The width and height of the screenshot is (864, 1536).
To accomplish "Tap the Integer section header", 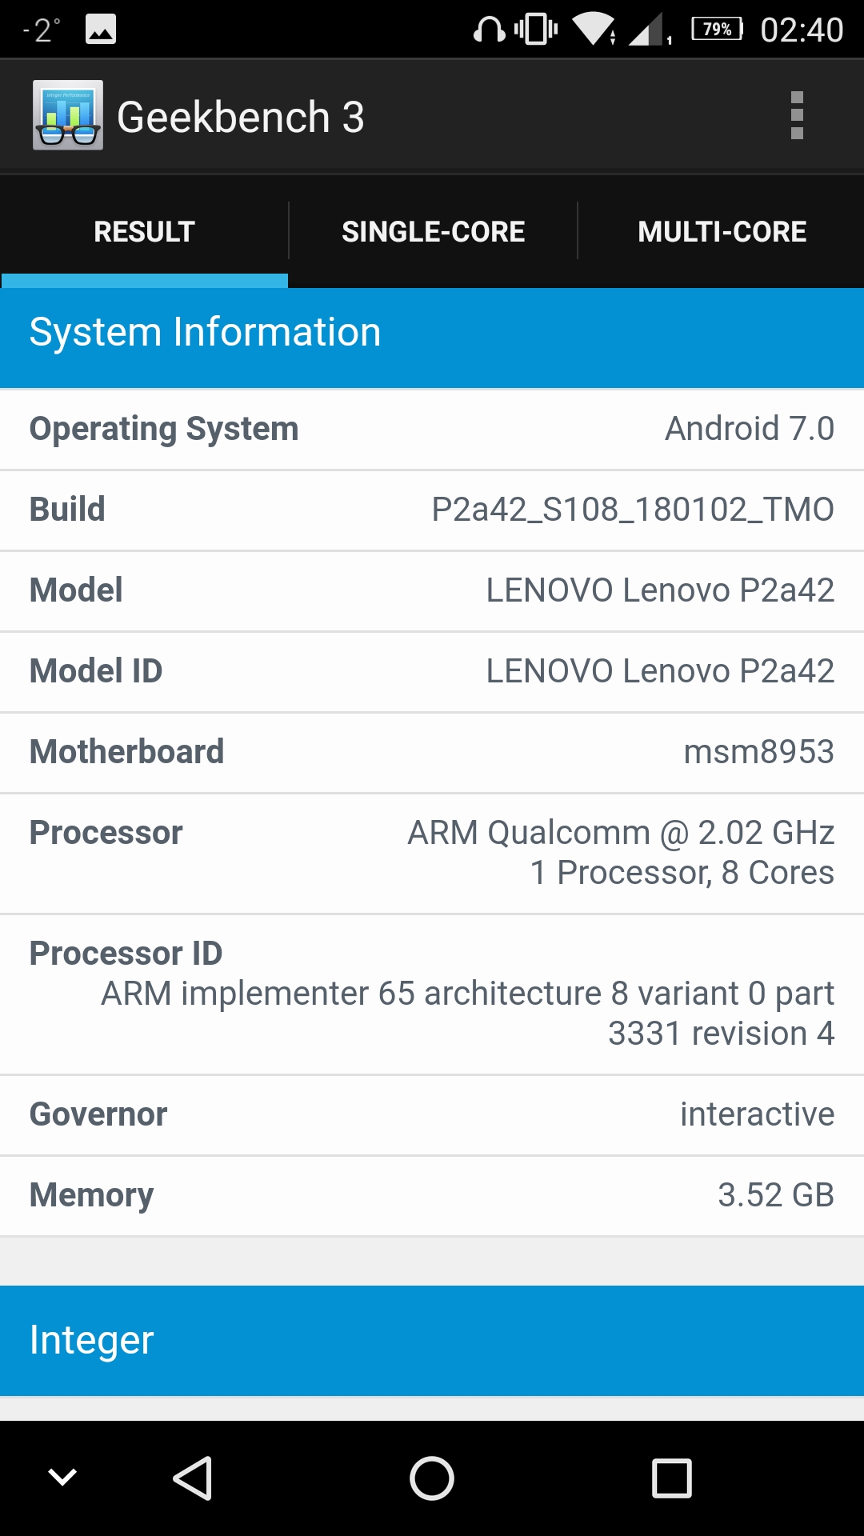I will 432,1340.
